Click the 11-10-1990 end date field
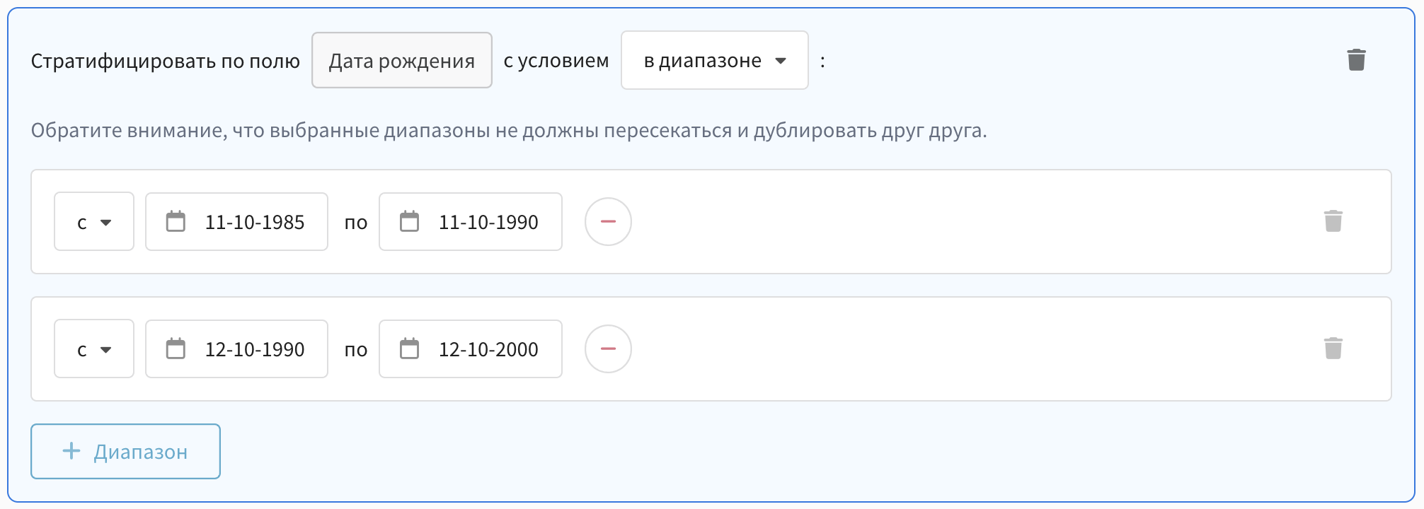This screenshot has width=1424, height=509. (x=488, y=222)
